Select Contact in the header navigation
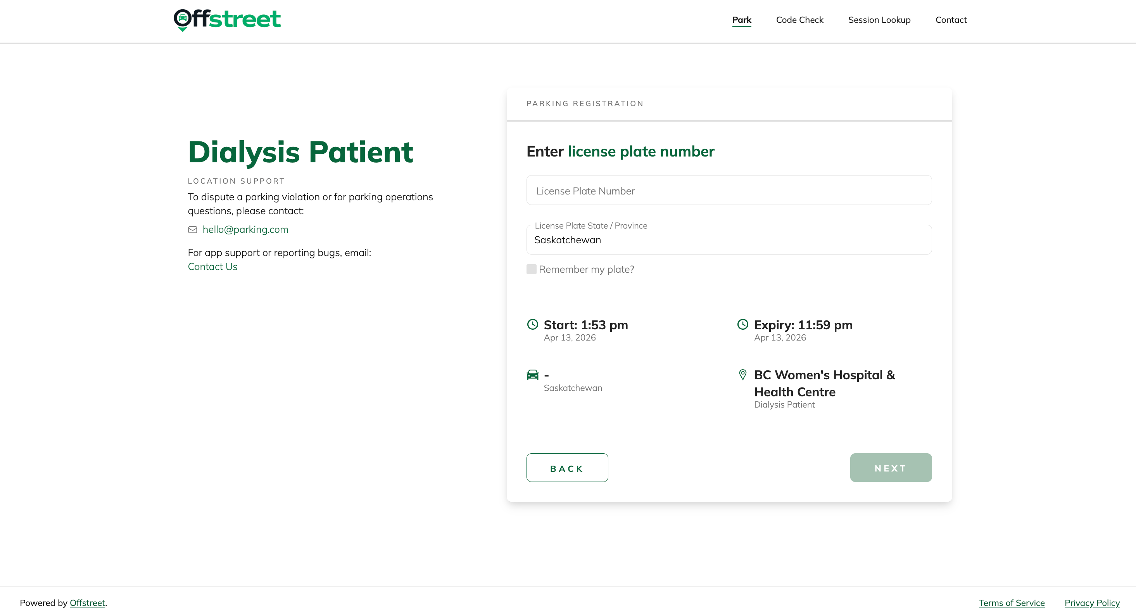The height and width of the screenshot is (616, 1136). [x=951, y=20]
